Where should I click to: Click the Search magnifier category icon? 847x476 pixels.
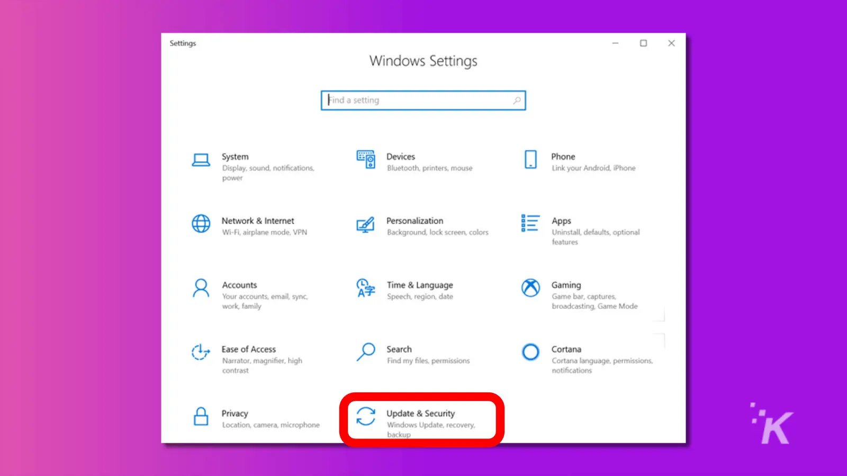tap(366, 352)
